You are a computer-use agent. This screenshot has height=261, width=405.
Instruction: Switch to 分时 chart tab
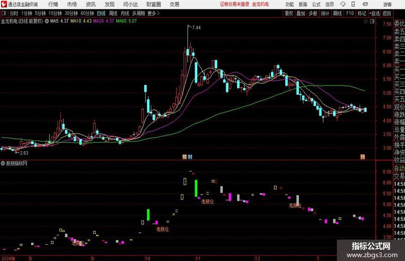[14, 13]
